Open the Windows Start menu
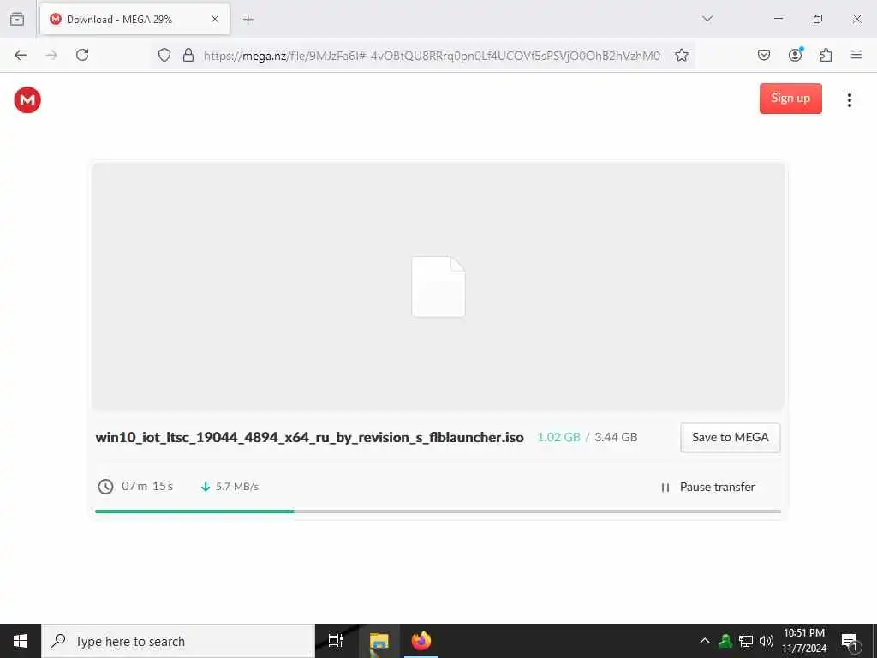This screenshot has width=877, height=658. [x=21, y=641]
